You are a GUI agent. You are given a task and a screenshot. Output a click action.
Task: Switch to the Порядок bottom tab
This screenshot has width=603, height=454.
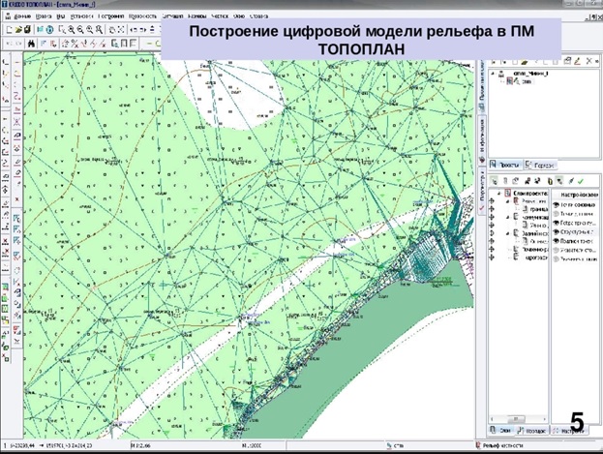[x=532, y=431]
